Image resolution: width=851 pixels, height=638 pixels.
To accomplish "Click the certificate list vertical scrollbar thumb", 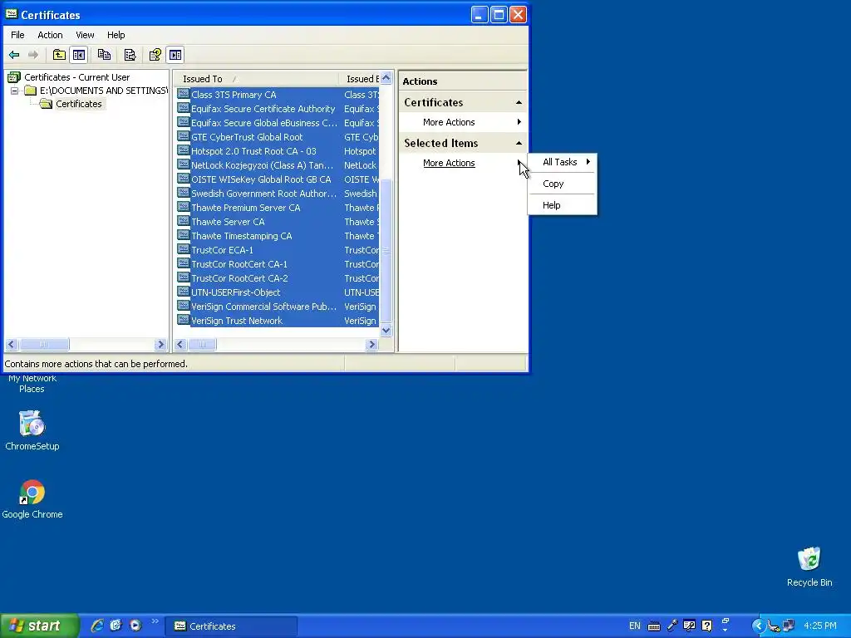I will pyautogui.click(x=386, y=251).
